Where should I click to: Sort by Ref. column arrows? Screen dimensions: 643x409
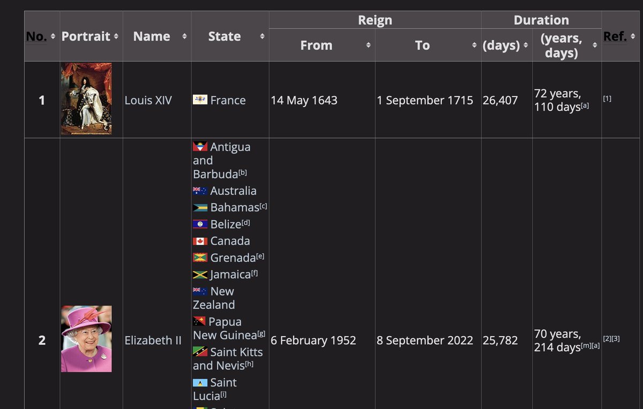[632, 36]
